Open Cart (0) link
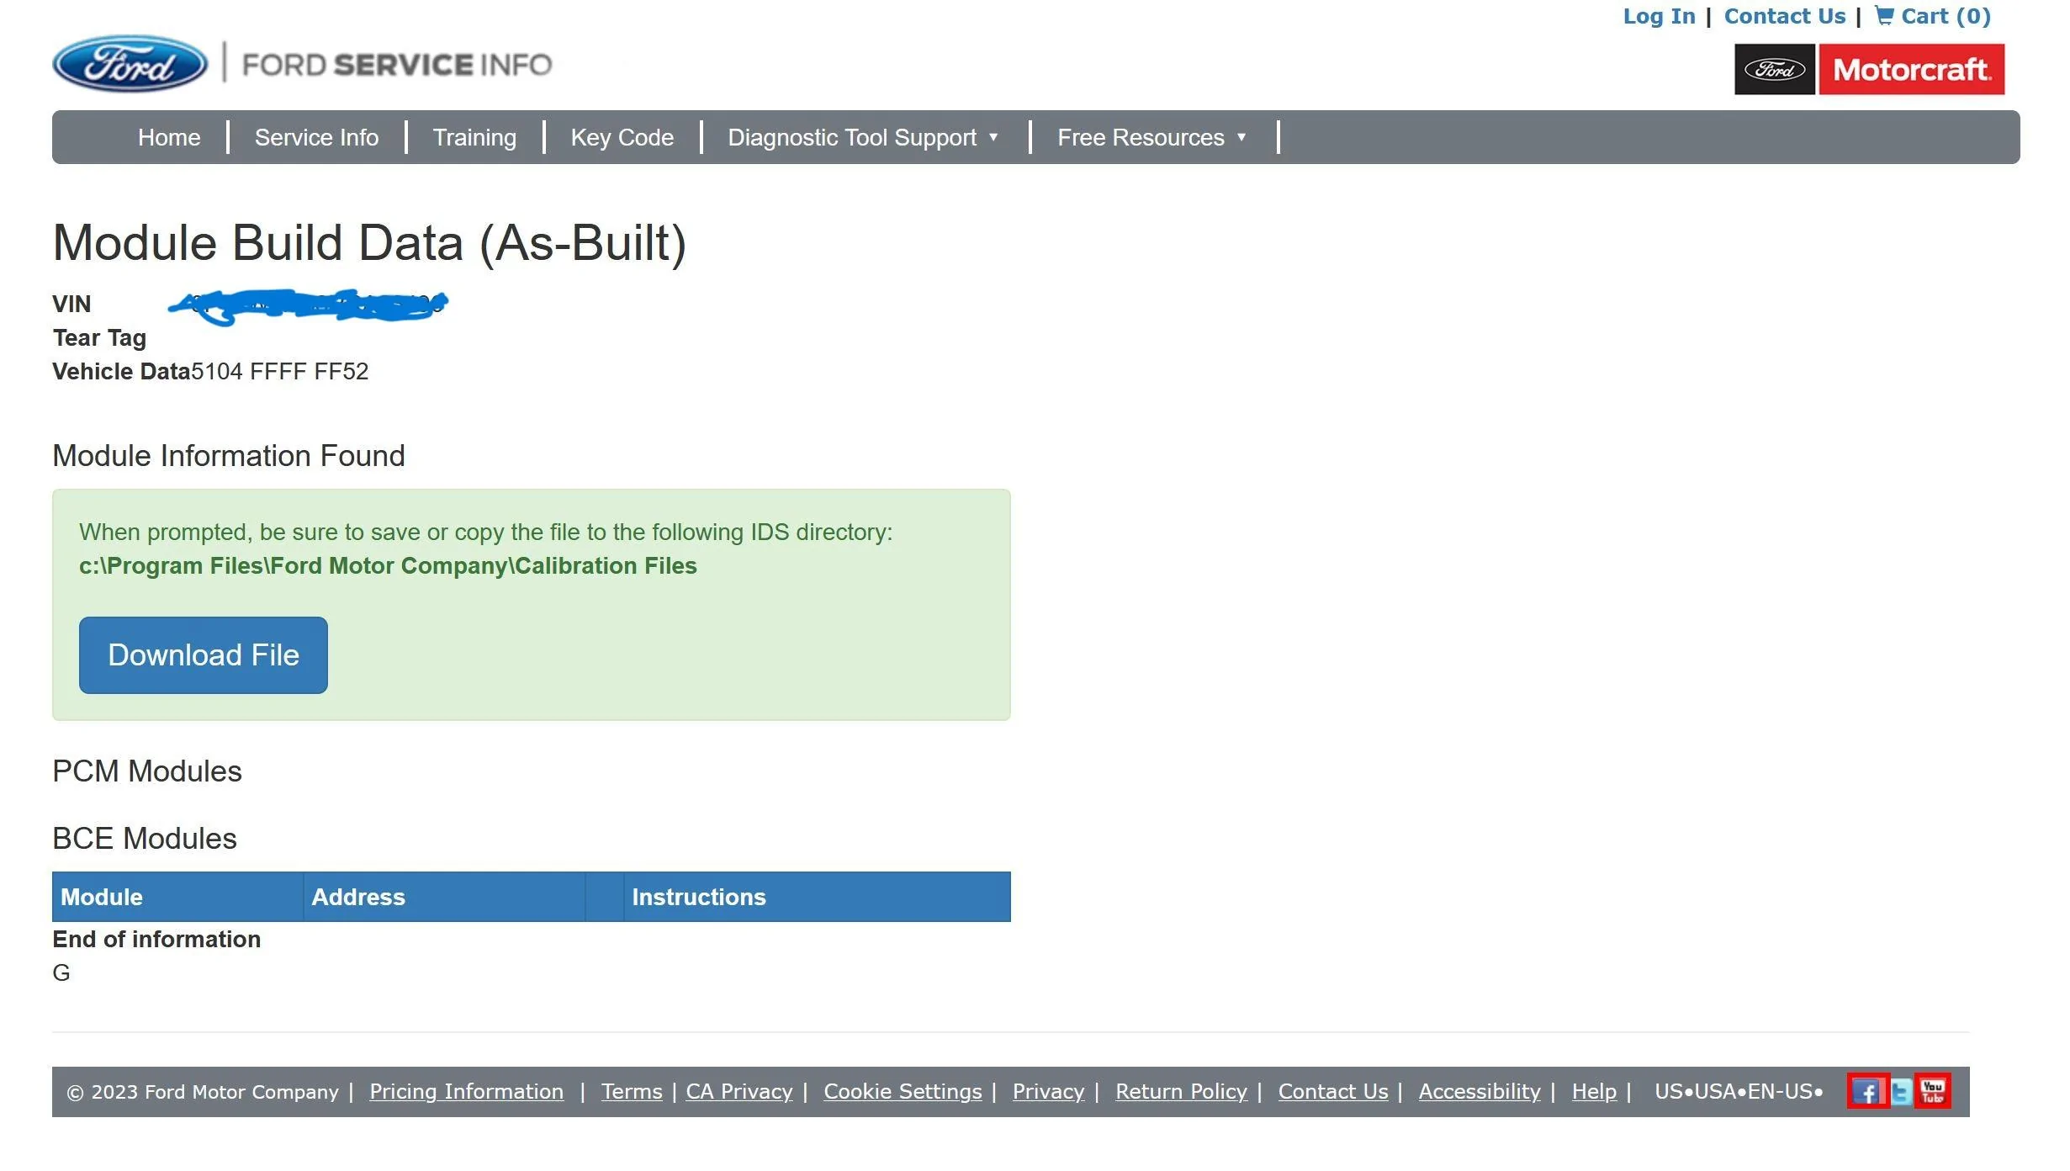2070x1171 pixels. 1933,16
